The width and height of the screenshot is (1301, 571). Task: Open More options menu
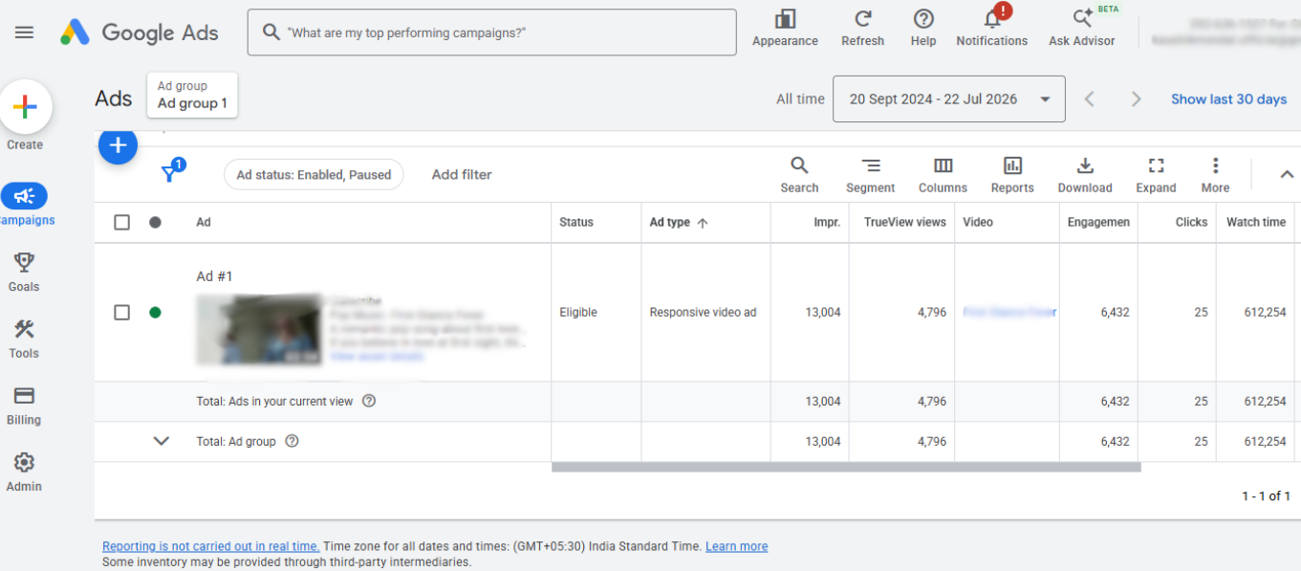1215,175
